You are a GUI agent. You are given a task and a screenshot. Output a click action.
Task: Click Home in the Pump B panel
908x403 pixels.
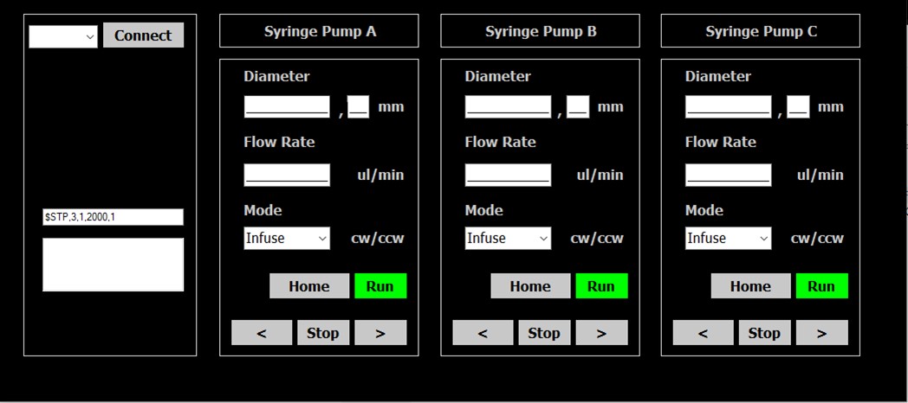530,286
